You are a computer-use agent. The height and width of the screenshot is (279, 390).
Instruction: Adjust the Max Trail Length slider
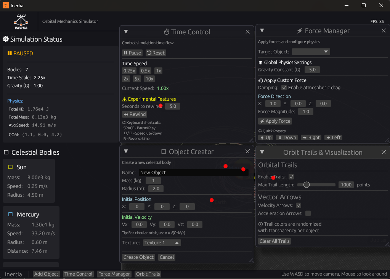click(306, 185)
